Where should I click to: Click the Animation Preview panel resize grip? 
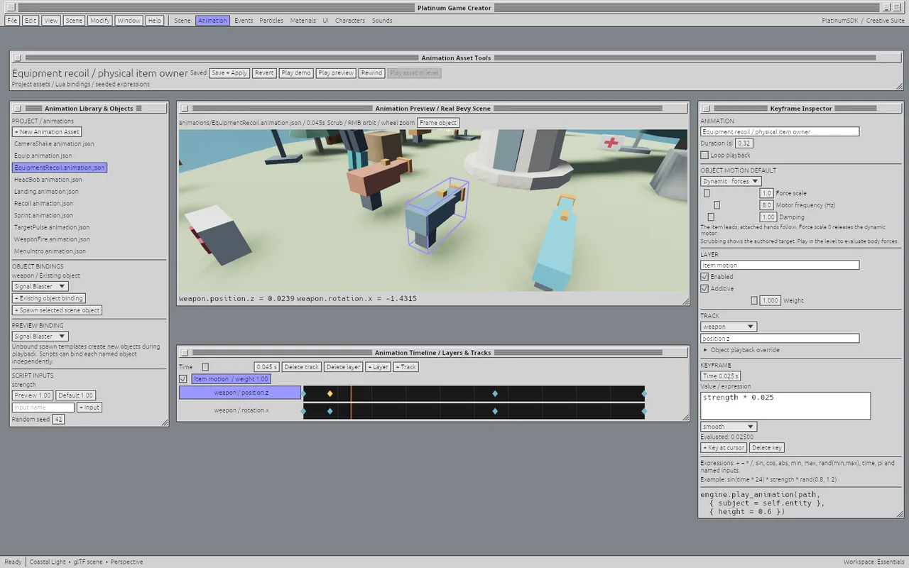click(685, 301)
